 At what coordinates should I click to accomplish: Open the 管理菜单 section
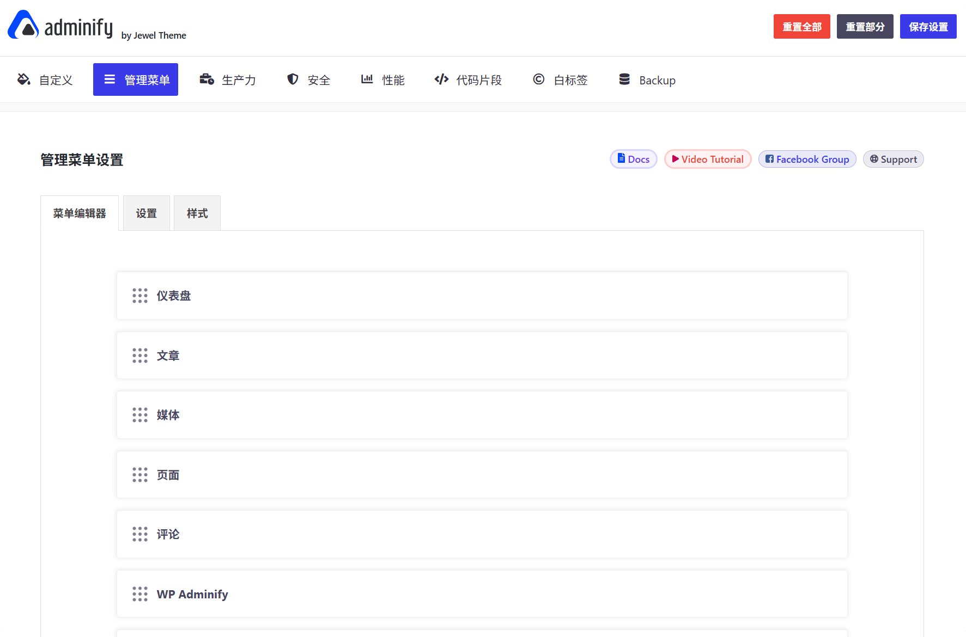[136, 79]
